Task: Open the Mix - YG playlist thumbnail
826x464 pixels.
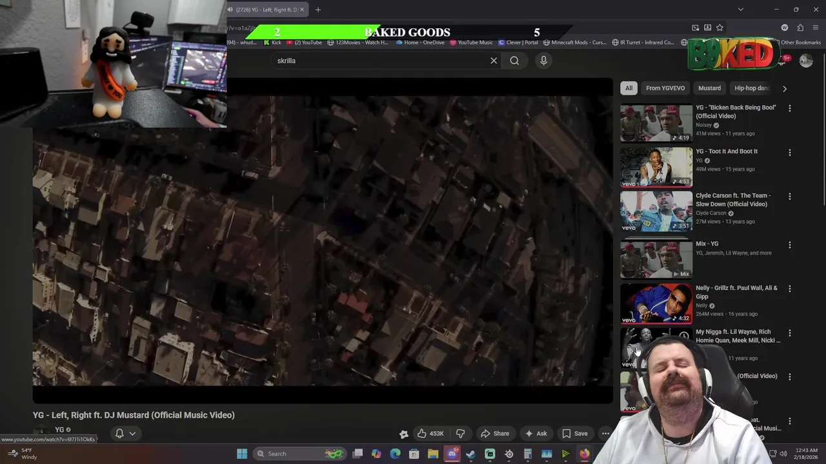Action: click(656, 259)
